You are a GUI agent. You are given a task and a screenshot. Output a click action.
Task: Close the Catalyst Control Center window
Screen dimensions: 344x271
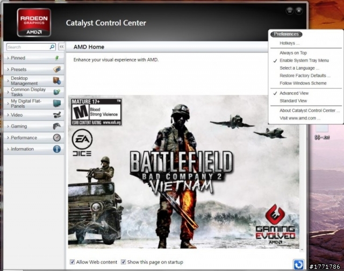pos(299,11)
